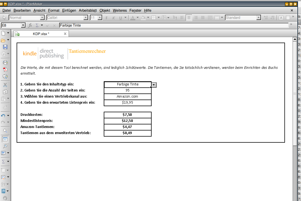
Task: Select the Druckkosten value $7,50
Action: pyautogui.click(x=128, y=115)
